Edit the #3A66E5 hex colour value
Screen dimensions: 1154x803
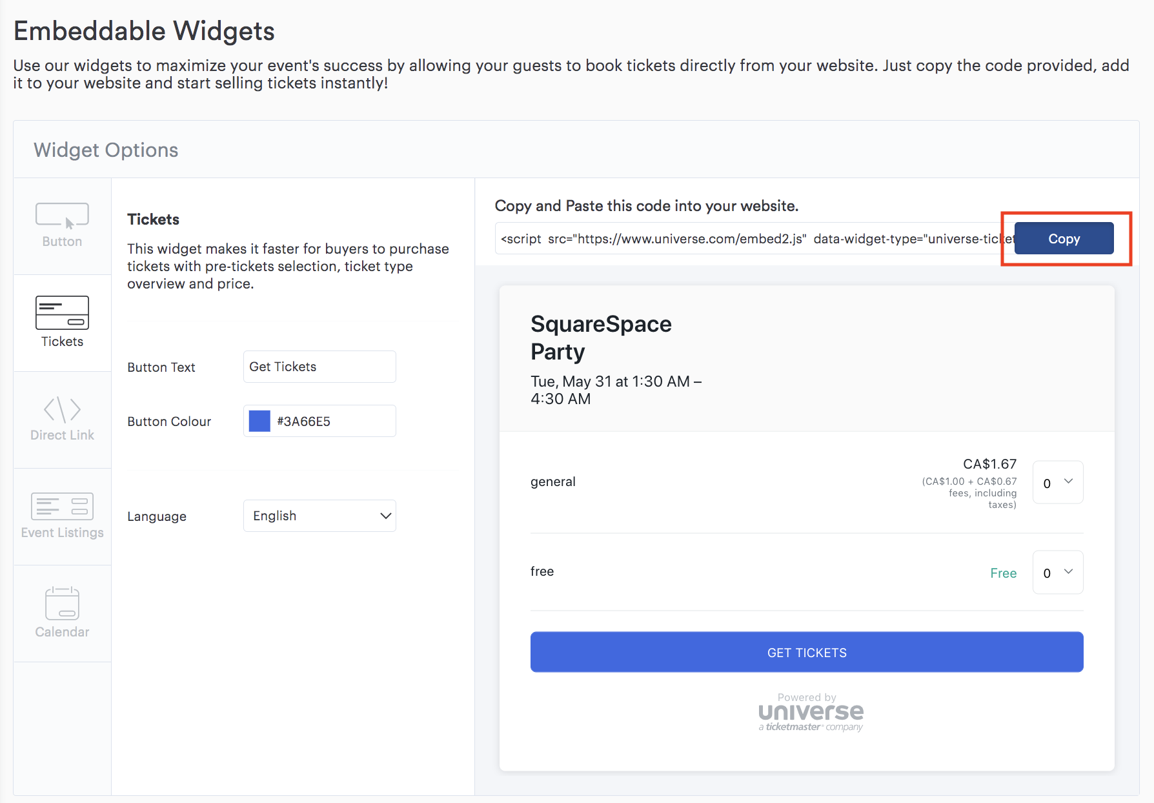pos(303,422)
